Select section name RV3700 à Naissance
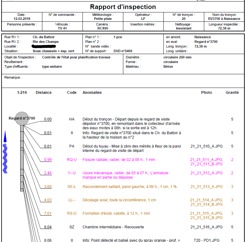This screenshot has height=242, width=245. pyautogui.click(x=224, y=19)
